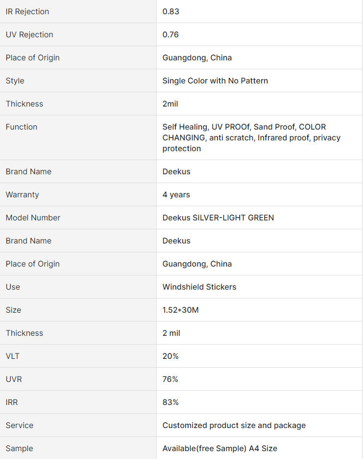
Task: Click Deekus SILVER-LIGHT GREEN model value
Action: click(218, 218)
